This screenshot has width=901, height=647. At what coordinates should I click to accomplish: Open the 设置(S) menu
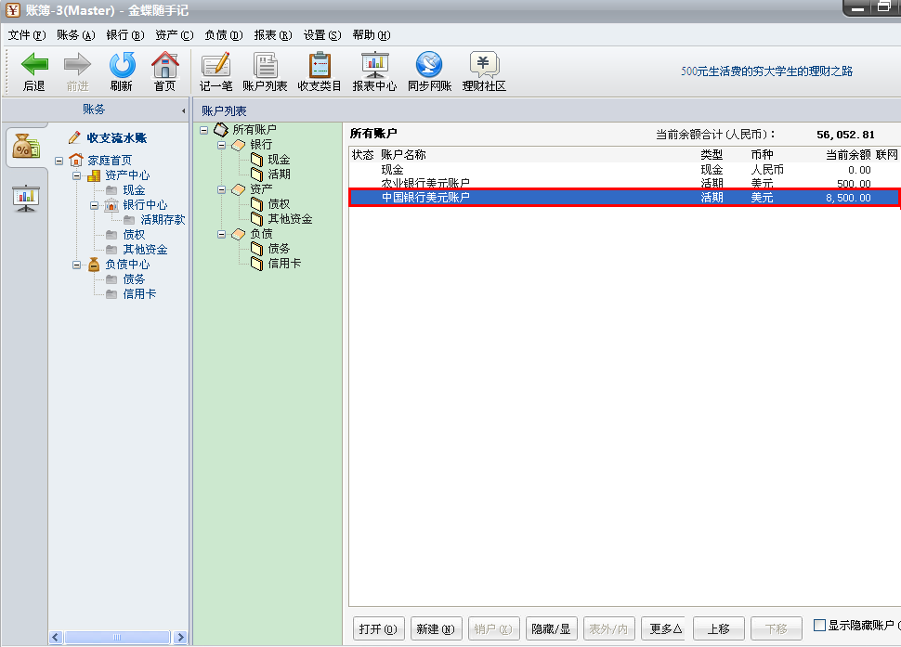point(323,35)
